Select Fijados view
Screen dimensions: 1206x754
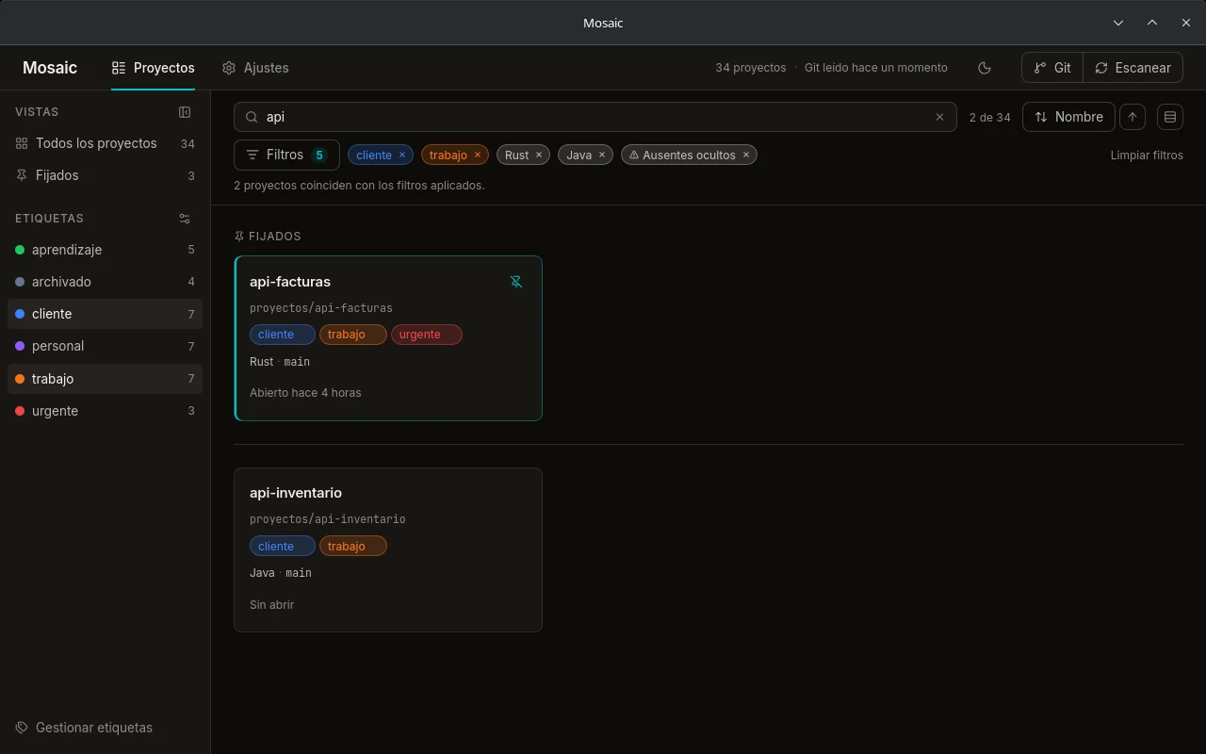[105, 175]
